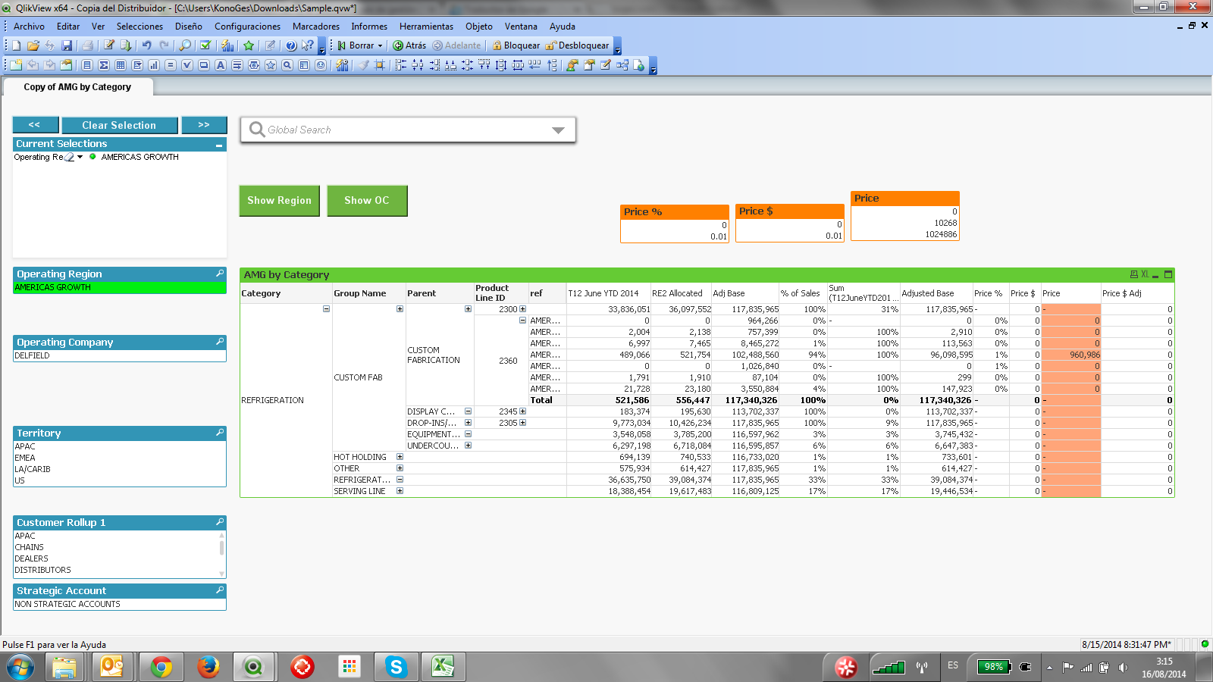This screenshot has height=682, width=1213.
Task: Minimize the Current Selections box
Action: pos(219,144)
